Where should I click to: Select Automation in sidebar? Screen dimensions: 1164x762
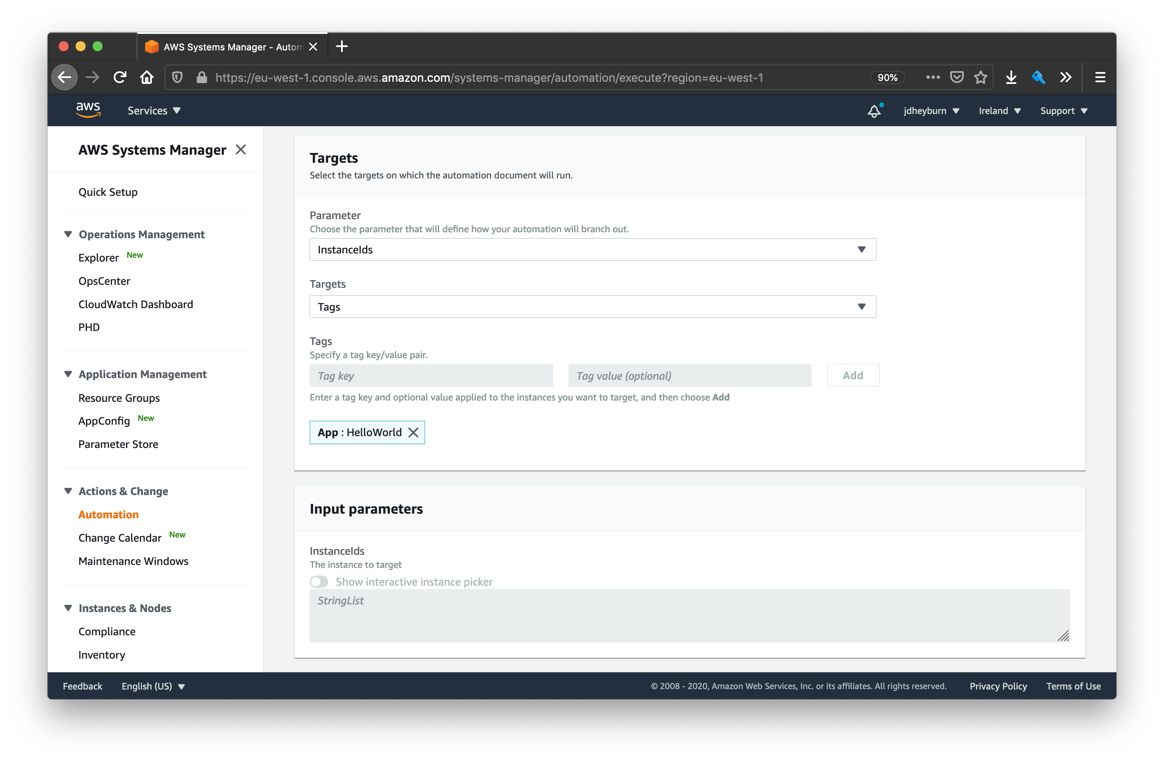point(109,514)
